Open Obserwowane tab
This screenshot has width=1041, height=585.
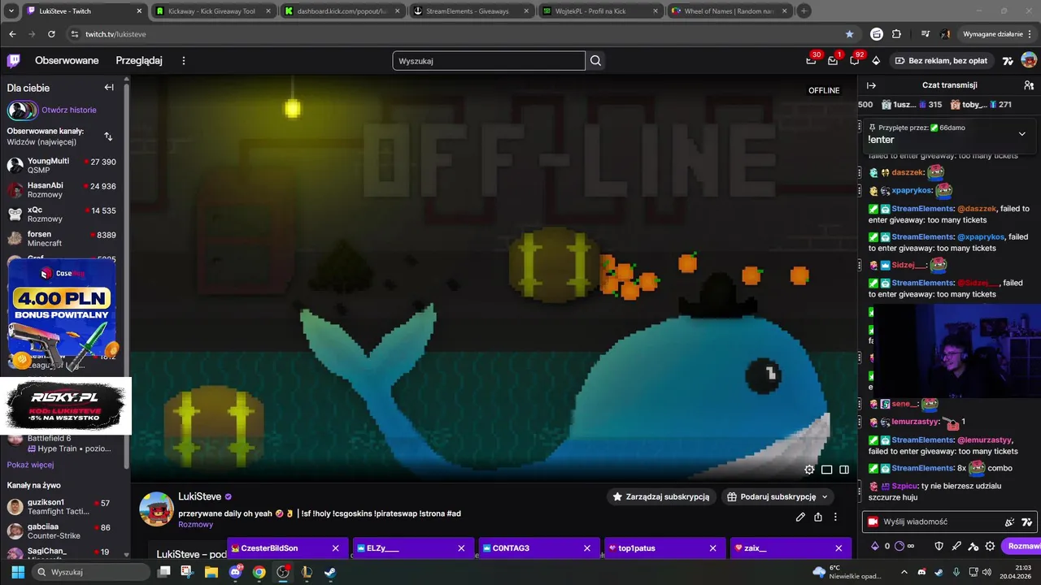click(x=67, y=61)
